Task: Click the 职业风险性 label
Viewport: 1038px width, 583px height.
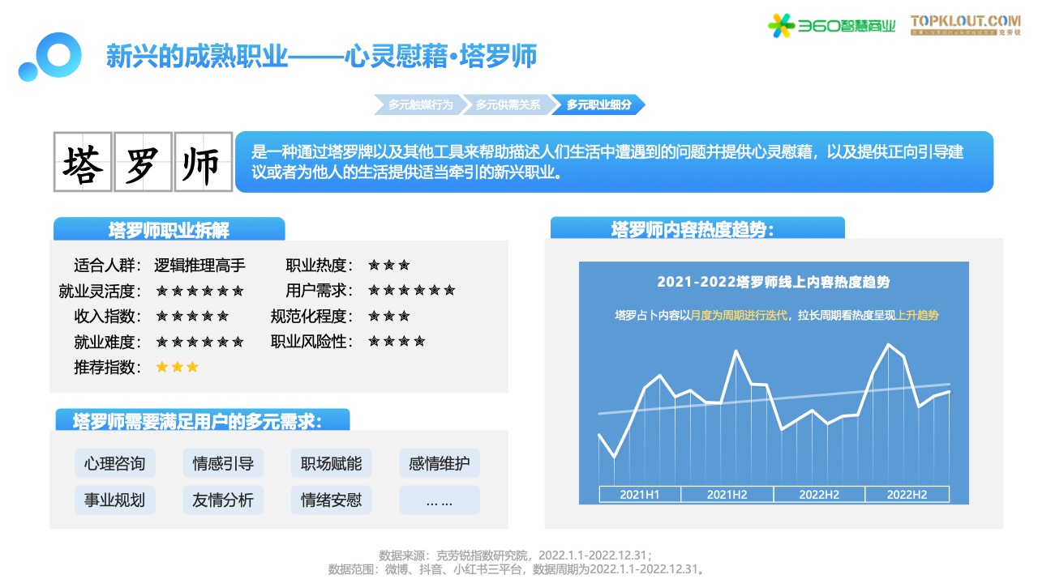Action: click(311, 342)
